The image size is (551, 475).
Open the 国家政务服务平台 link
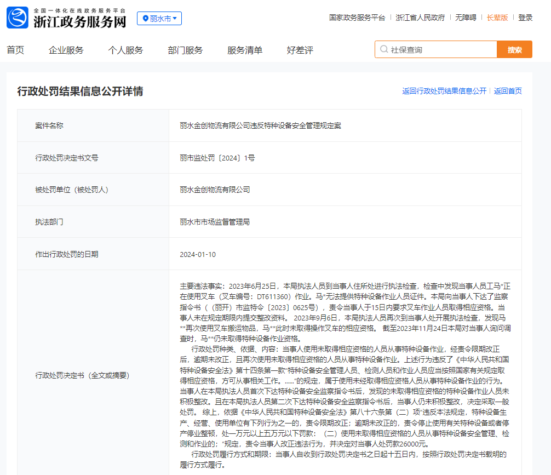357,18
